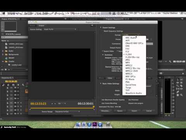
Task: Click the snap icon in timeline header
Action: (x=9, y=85)
